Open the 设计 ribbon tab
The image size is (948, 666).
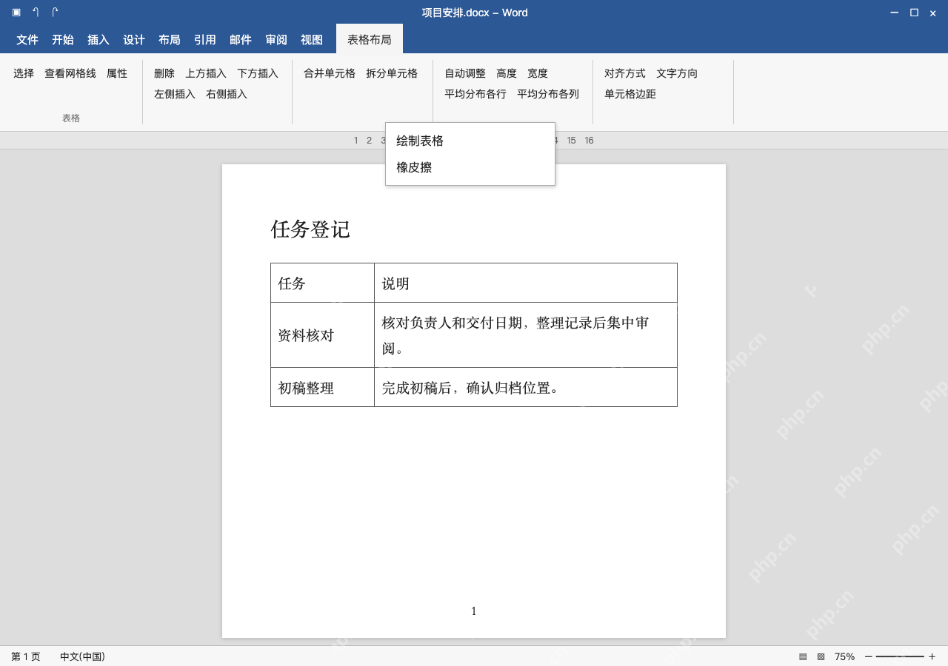[x=134, y=39]
